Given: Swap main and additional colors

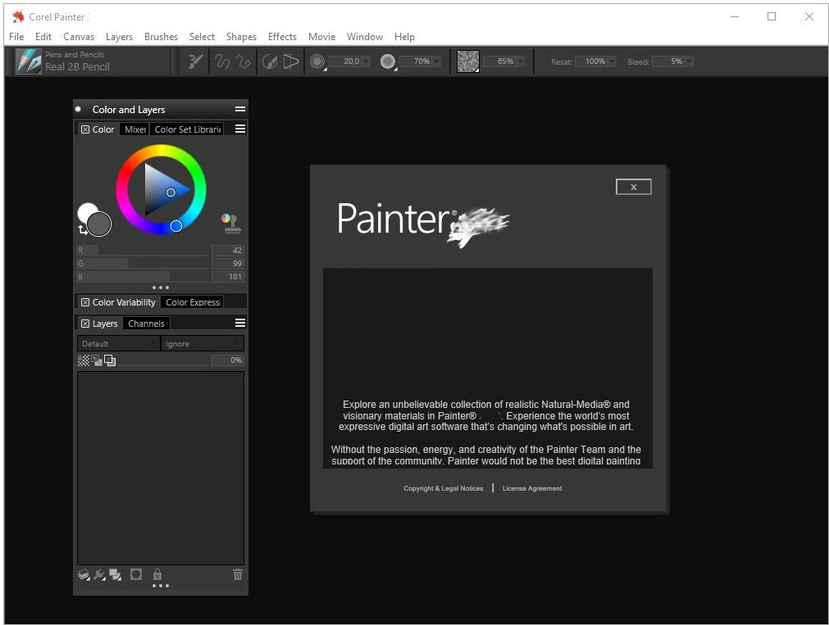Looking at the screenshot, I should (x=83, y=230).
